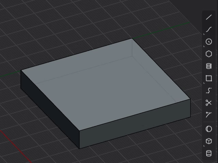
Task: Select the Cylinder tool
Action: (x=209, y=153)
